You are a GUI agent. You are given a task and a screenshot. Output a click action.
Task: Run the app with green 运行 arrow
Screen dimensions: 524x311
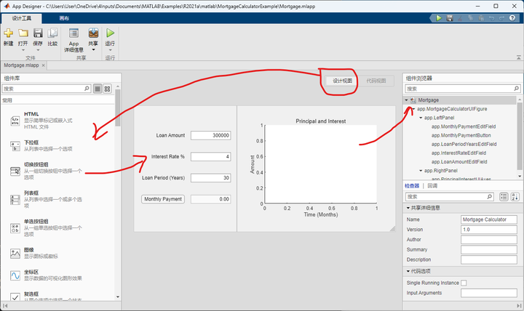click(110, 33)
